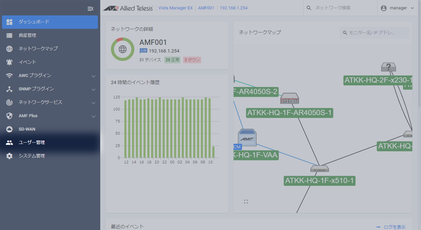This screenshot has width=421, height=230.
Task: Open ダッシュボード menu item
Action: [x=50, y=22]
